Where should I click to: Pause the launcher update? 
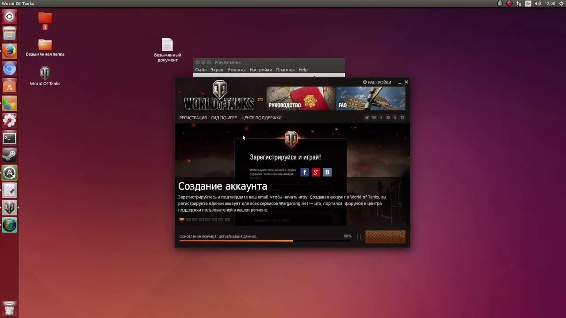(359, 237)
